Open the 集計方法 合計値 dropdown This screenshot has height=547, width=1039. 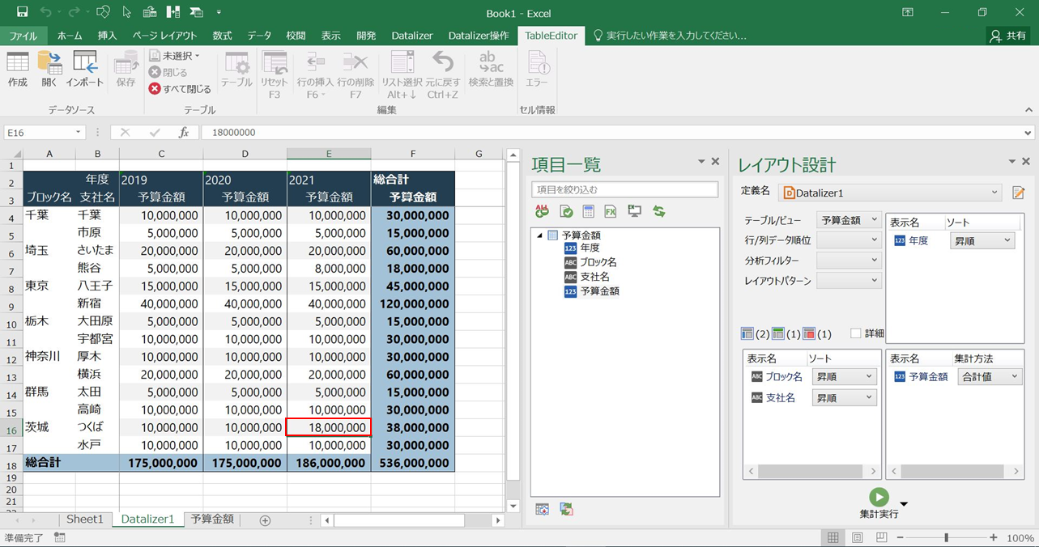(x=989, y=376)
